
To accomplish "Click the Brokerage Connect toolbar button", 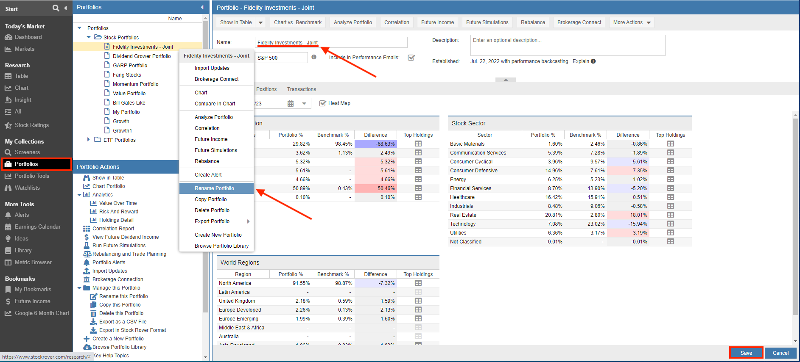I will [579, 23].
